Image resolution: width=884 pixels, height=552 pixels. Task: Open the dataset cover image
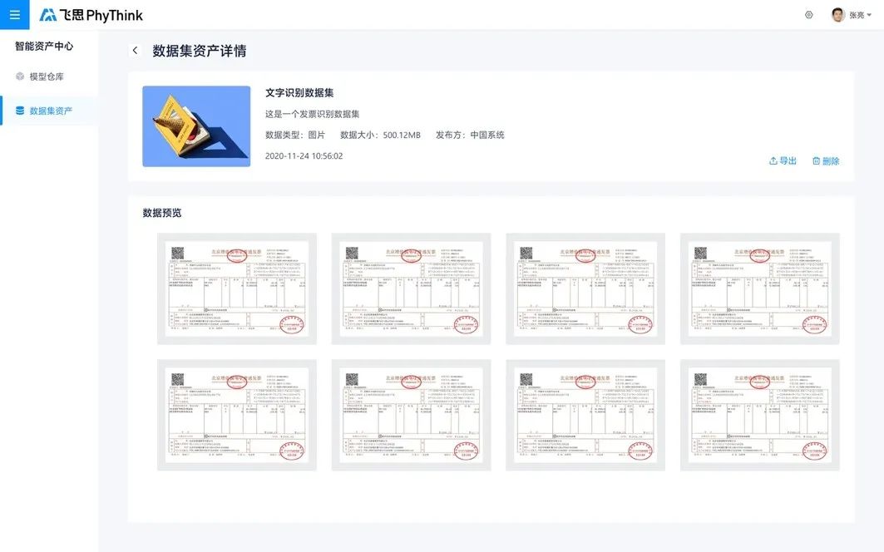click(196, 126)
